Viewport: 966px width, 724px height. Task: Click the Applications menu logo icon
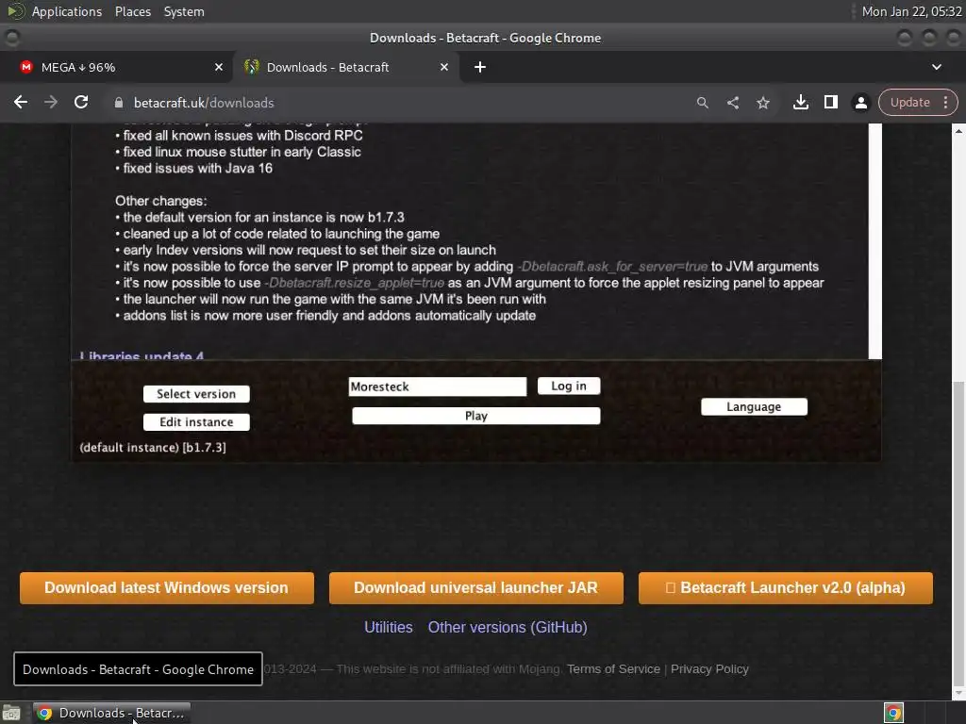(x=15, y=11)
